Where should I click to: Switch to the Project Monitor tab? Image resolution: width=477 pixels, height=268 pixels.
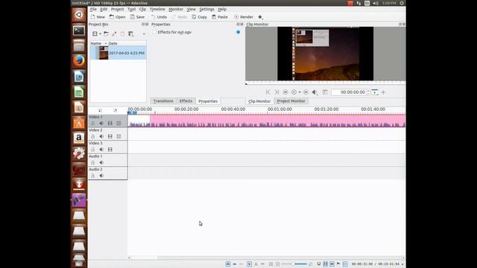(291, 101)
